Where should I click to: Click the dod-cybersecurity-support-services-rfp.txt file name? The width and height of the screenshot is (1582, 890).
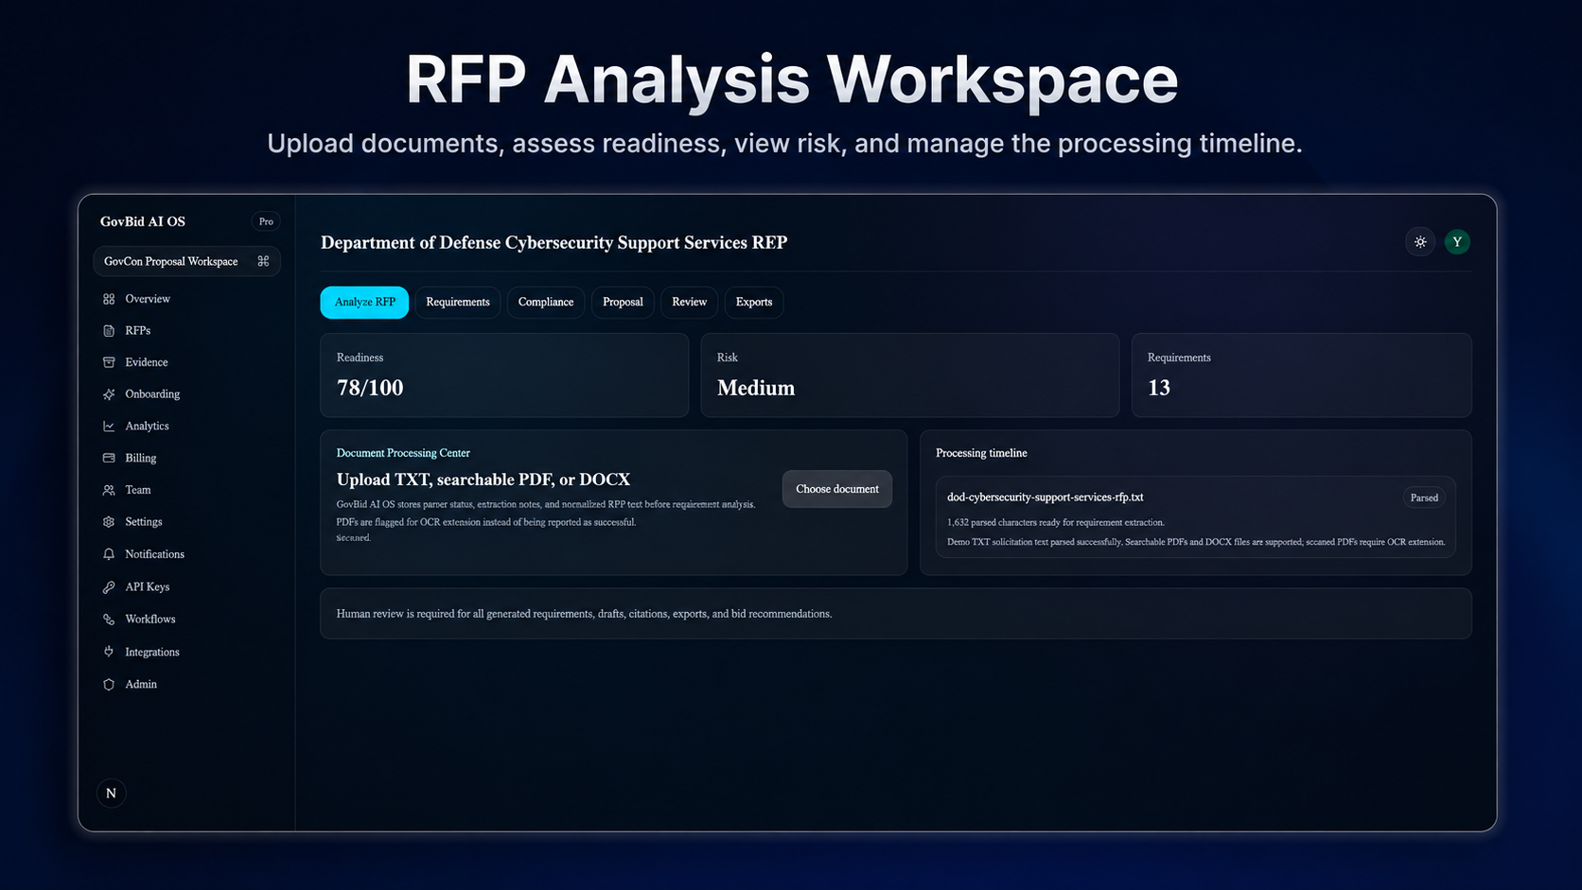pos(1046,497)
